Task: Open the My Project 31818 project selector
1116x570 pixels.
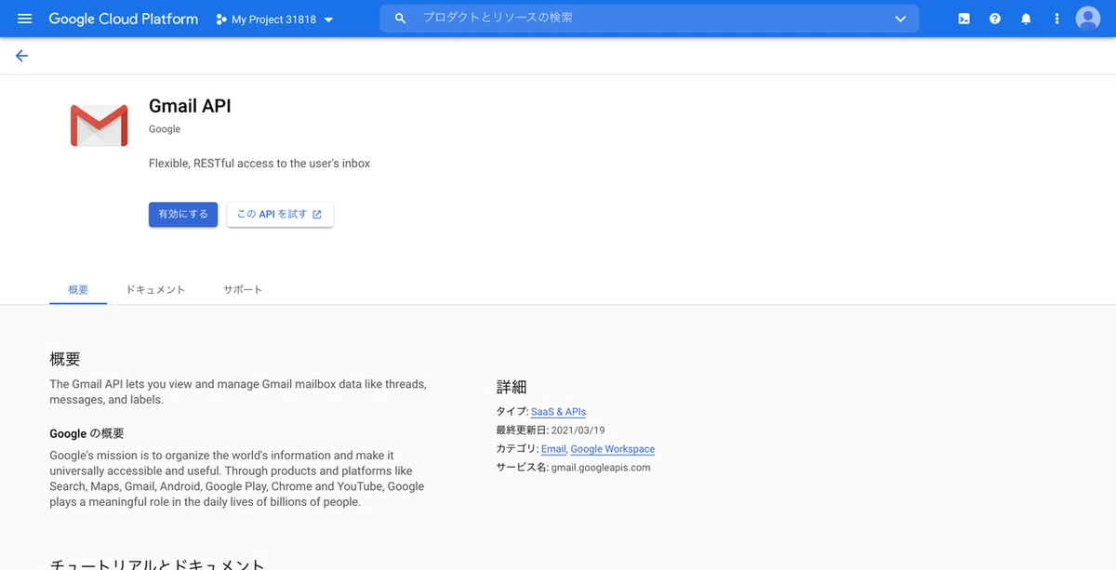Action: coord(274,19)
